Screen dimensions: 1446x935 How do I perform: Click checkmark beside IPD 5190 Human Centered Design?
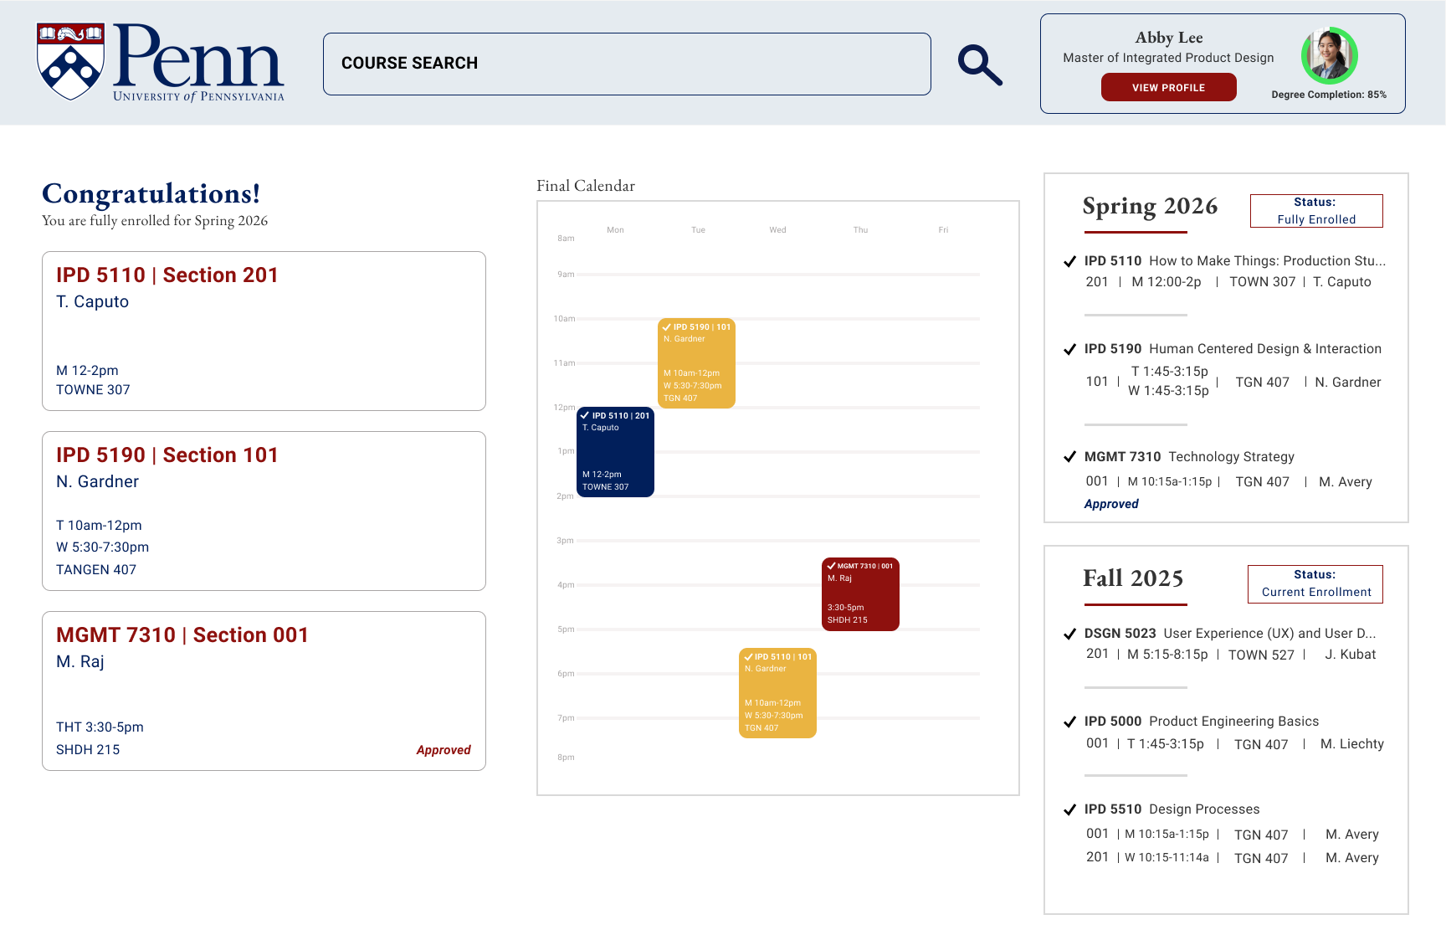[1069, 349]
